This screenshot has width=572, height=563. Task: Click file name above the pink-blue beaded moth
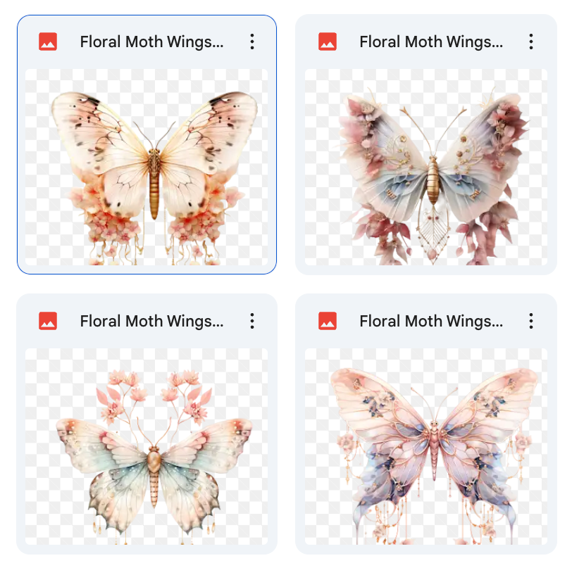(x=431, y=322)
